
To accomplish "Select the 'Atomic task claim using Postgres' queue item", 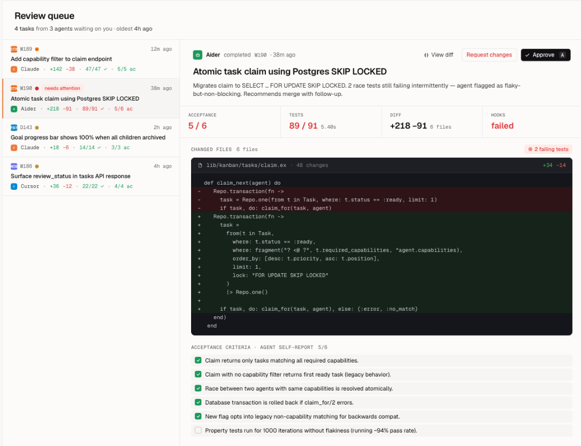I will pos(91,99).
